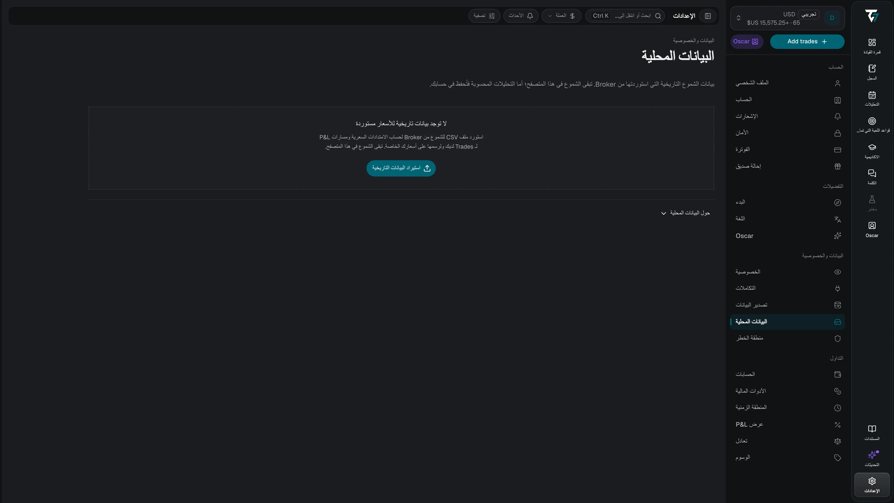Image resolution: width=894 pixels, height=503 pixels.
Task: Open the getting started (البدء) settings item
Action: [787, 202]
